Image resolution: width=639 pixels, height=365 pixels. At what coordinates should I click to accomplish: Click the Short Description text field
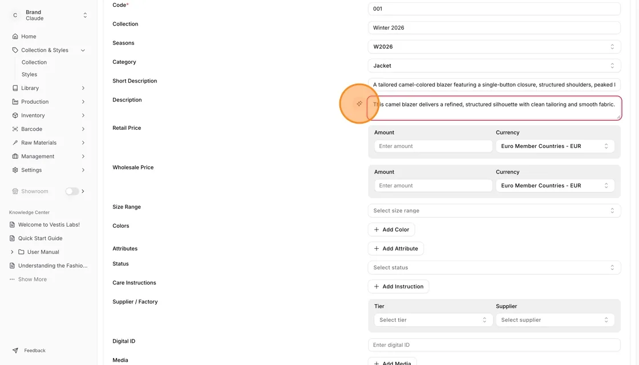494,85
